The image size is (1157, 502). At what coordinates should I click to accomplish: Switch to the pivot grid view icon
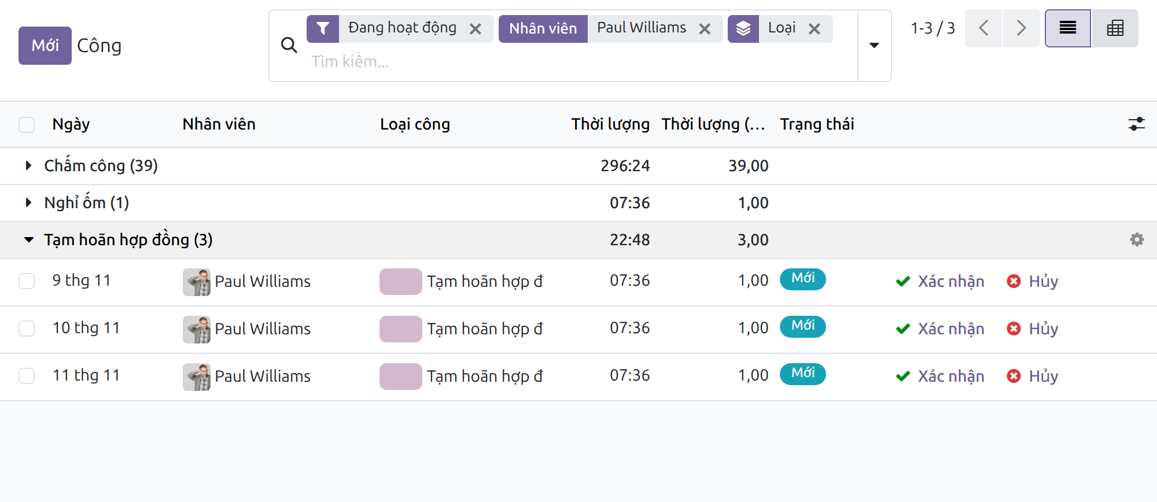tap(1115, 28)
